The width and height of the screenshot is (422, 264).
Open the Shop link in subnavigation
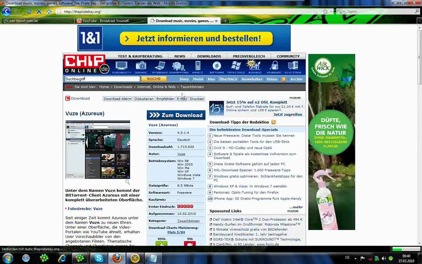(184, 79)
